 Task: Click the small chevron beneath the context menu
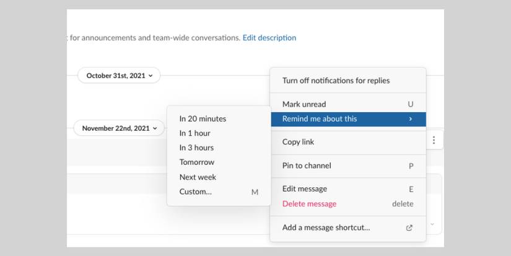click(x=432, y=224)
